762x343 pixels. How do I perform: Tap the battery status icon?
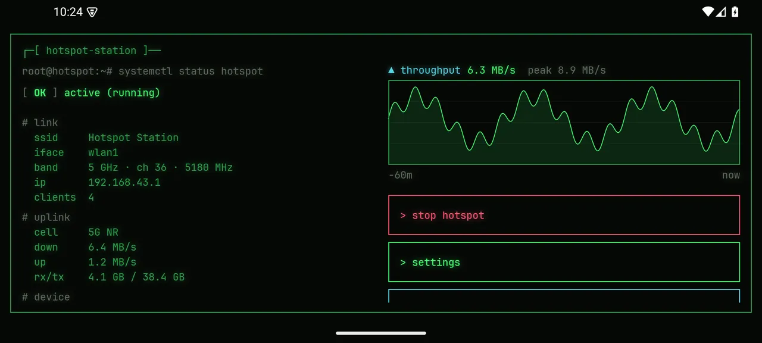click(x=735, y=11)
